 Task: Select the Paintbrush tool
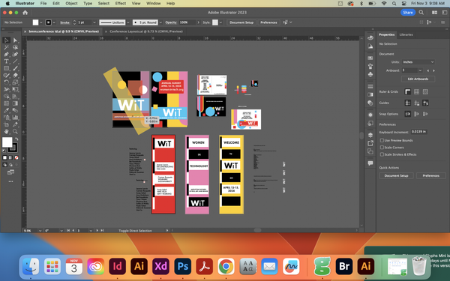tap(15, 68)
